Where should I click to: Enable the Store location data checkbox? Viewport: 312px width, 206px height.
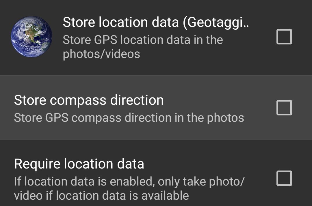[284, 37]
